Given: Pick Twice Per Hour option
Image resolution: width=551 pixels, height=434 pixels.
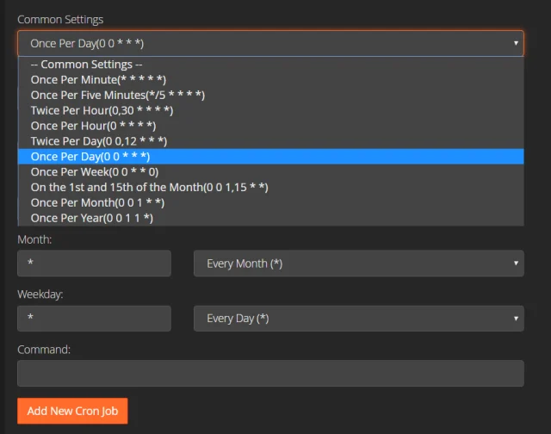Looking at the screenshot, I should coord(102,110).
